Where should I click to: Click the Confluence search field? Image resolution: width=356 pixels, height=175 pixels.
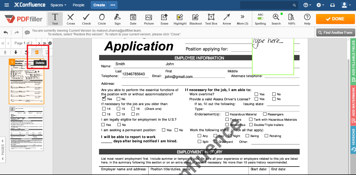pyautogui.click(x=269, y=5)
